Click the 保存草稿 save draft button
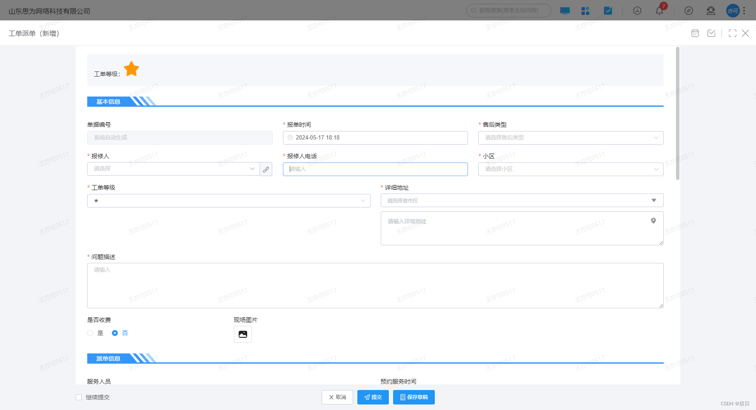756x410 pixels. coord(414,397)
